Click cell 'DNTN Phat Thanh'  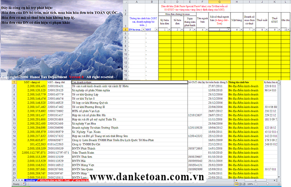click(129, 148)
